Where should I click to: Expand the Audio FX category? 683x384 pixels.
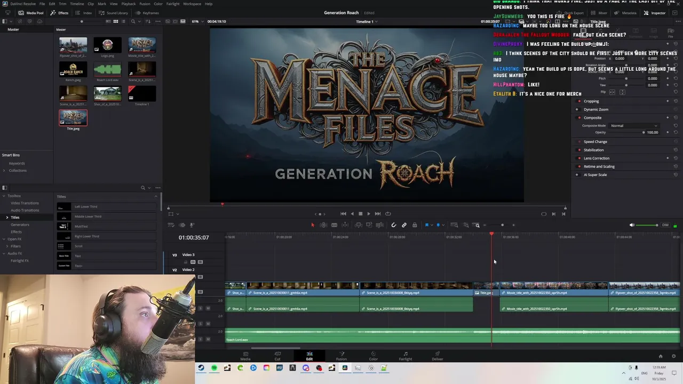tap(4, 253)
